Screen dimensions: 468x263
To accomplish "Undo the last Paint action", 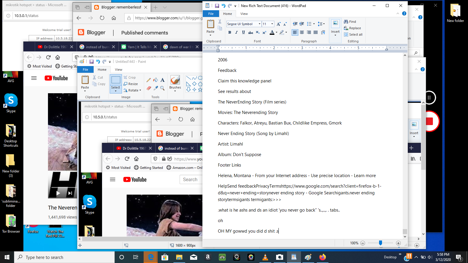I will pyautogui.click(x=98, y=62).
